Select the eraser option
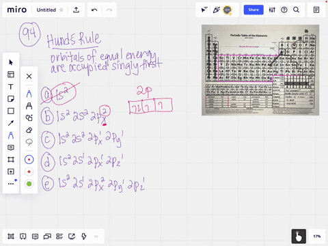The height and width of the screenshot is (246, 328). pos(29,130)
